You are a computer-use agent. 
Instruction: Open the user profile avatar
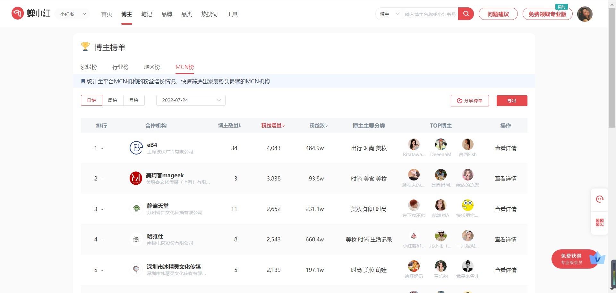tap(585, 14)
